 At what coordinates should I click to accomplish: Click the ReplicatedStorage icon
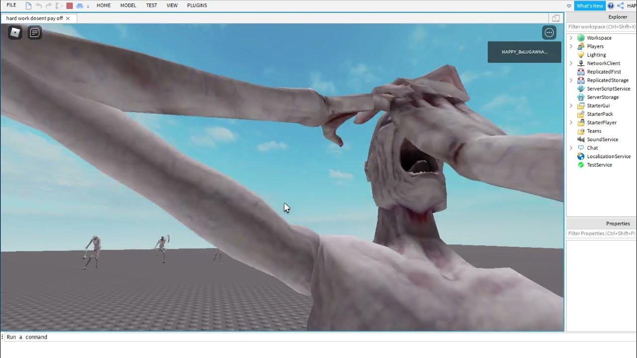coord(581,80)
